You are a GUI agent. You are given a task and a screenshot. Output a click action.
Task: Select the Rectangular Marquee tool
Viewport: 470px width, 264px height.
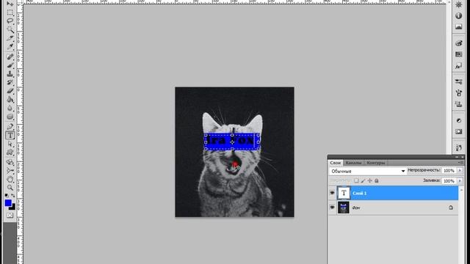10,12
